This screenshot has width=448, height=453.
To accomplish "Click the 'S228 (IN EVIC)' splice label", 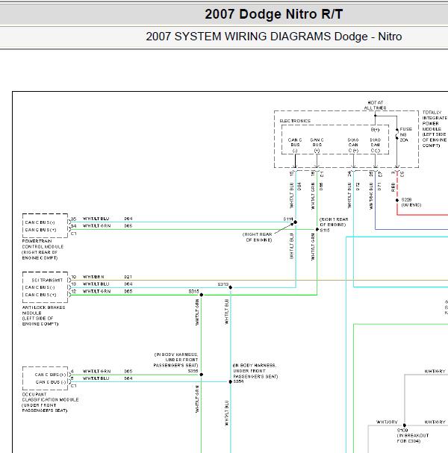I will [x=411, y=202].
